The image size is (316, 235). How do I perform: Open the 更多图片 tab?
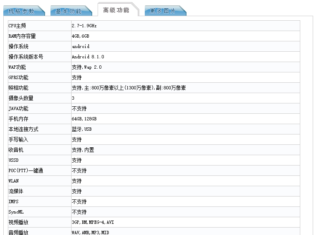point(165,11)
